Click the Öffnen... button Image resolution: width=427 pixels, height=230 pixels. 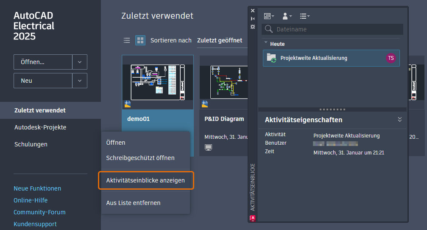[43, 62]
